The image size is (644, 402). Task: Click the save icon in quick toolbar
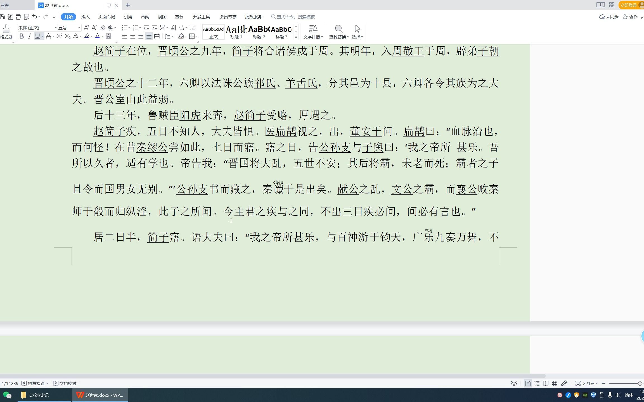2,17
